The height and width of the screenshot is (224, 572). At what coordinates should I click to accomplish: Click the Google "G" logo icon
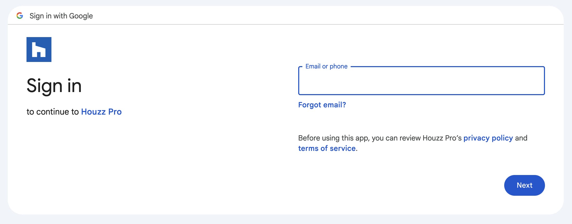point(20,16)
